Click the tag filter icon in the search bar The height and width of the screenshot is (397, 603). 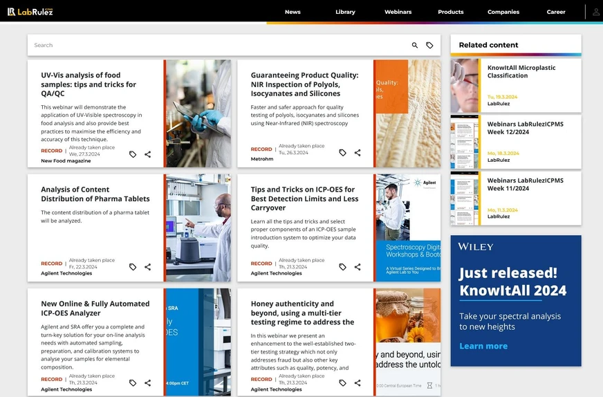coord(429,45)
